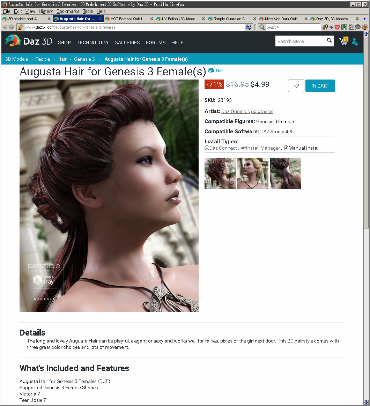This screenshot has height=406, width=370.
Task: Click the smiley chat bubble toolbar icon
Action: pos(358,27)
